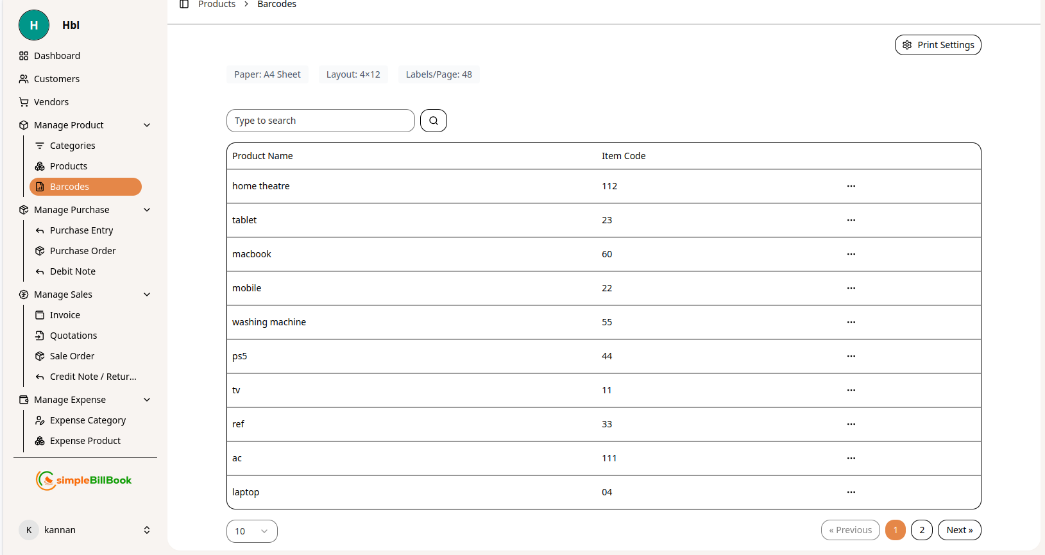Viewport: 1045px width, 555px height.
Task: Collapse the Manage Product section
Action: (x=147, y=125)
